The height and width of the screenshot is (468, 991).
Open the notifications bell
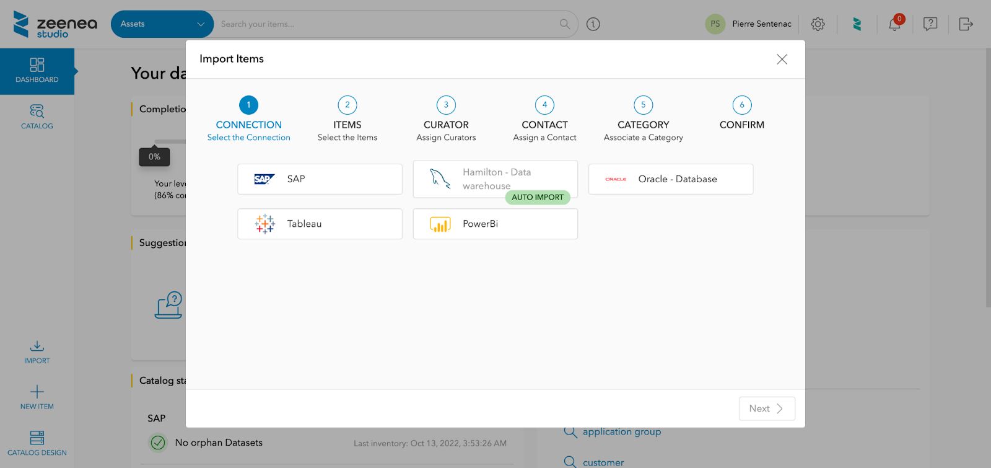click(x=894, y=24)
